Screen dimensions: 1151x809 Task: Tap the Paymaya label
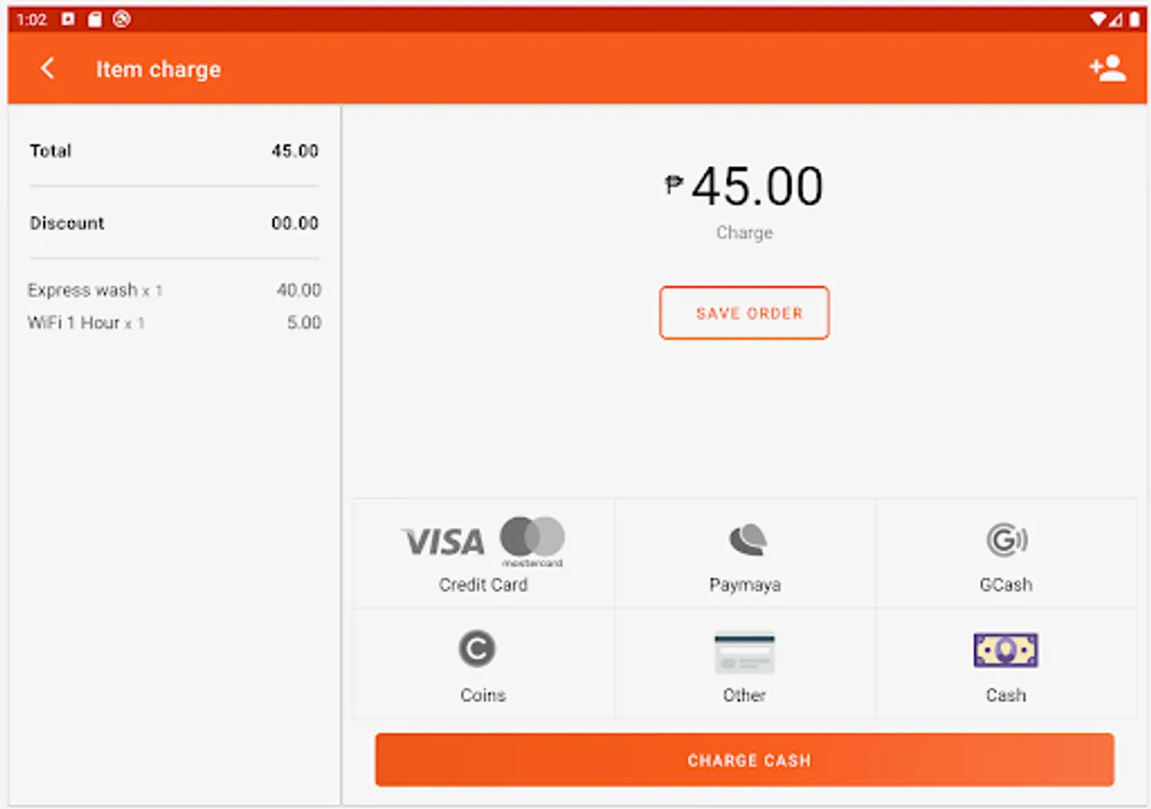tap(745, 585)
